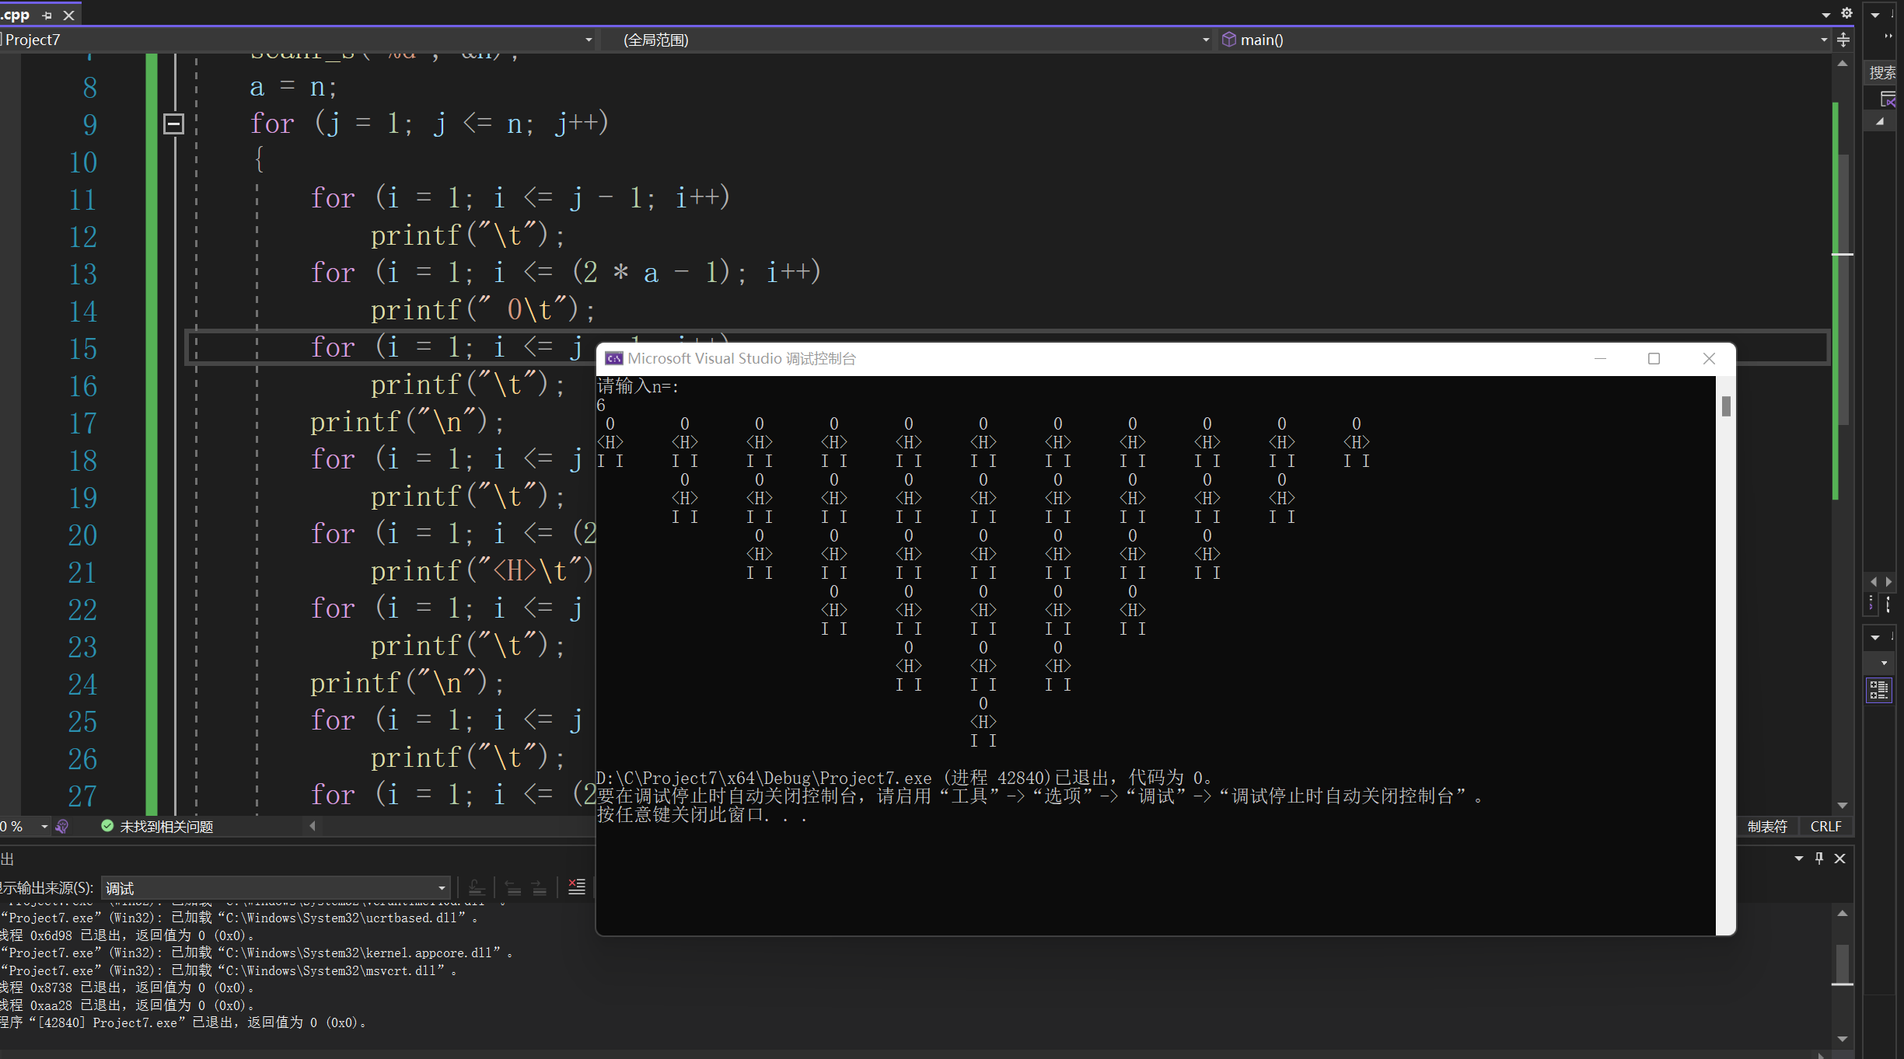Pin the cpp file tab

47,15
